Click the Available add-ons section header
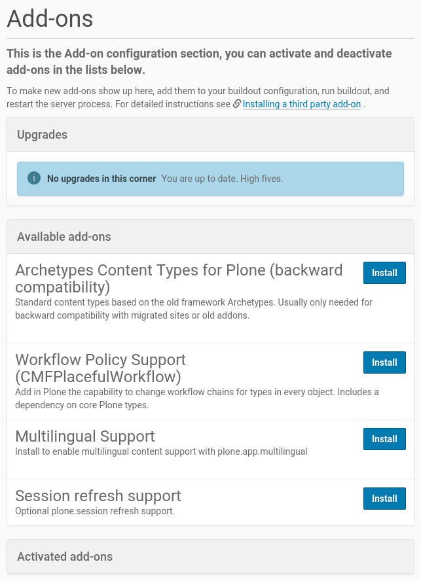421x581 pixels. pos(64,237)
